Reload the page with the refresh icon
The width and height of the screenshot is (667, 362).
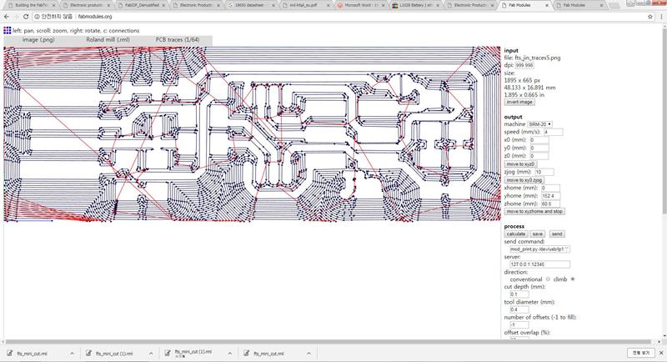pos(26,17)
